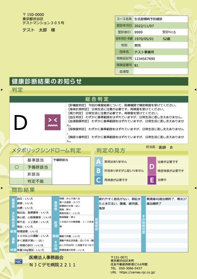Click the large D overall result letter
Screen dimensions: 197x279
tap(21, 123)
